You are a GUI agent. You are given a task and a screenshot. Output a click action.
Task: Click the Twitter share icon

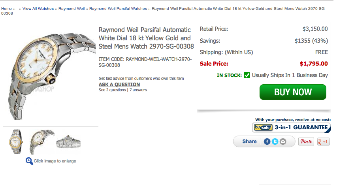[275, 142]
